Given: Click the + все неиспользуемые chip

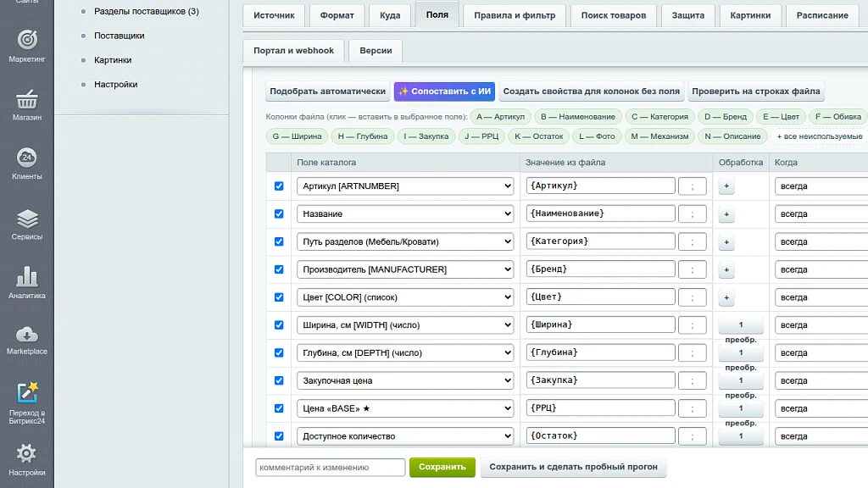Looking at the screenshot, I should click(x=820, y=136).
